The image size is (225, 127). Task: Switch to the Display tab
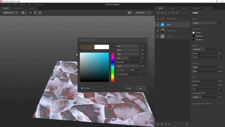184,8
